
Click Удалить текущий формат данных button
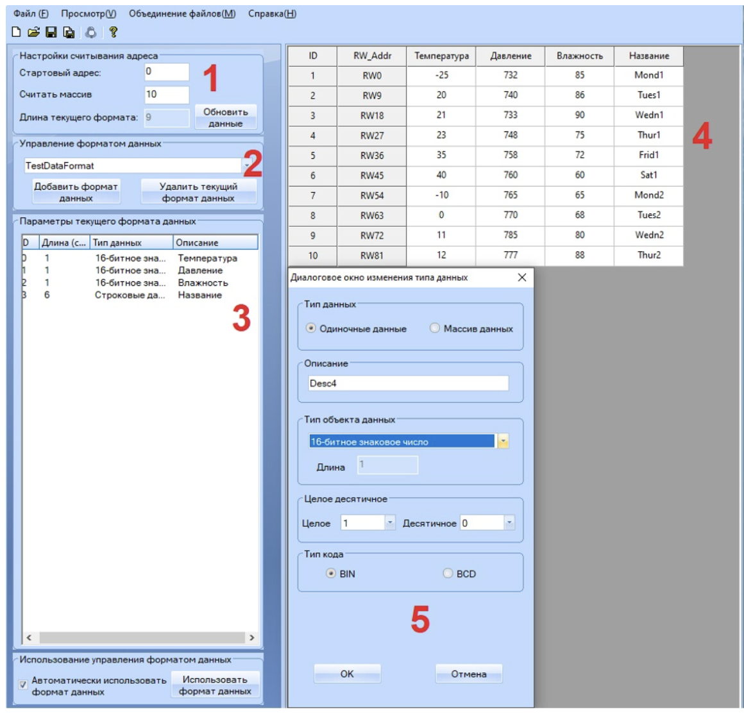coord(198,192)
